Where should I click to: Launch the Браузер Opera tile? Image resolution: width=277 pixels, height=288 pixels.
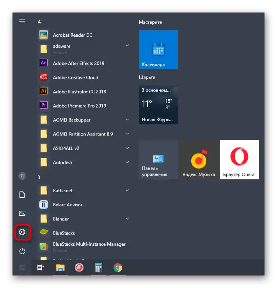click(240, 159)
